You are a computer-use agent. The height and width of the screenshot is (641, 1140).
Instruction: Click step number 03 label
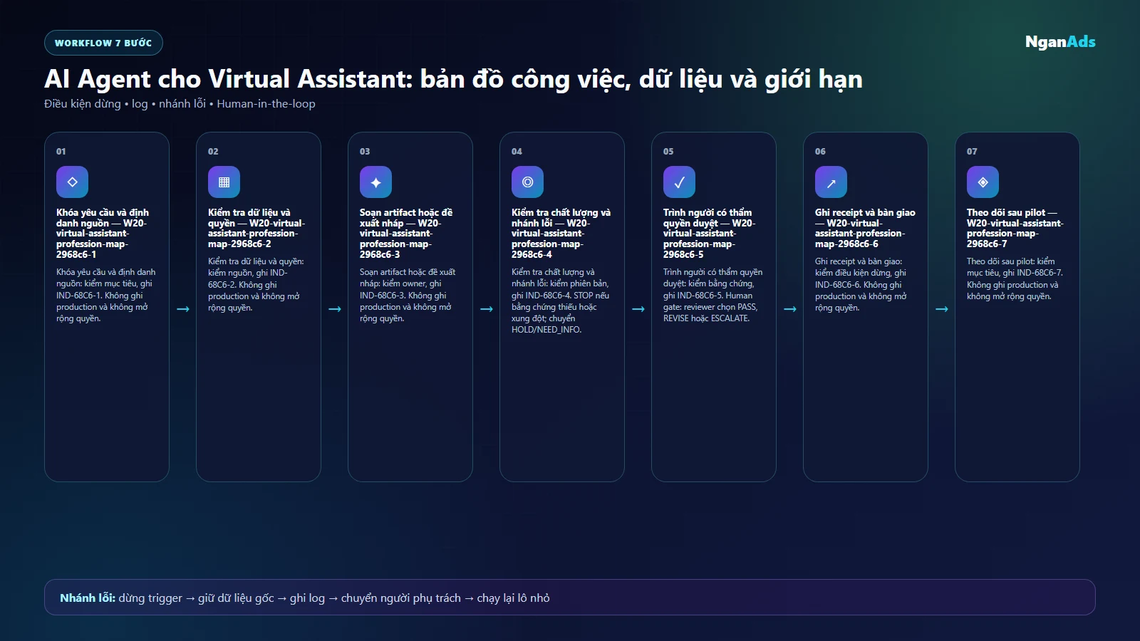365,151
